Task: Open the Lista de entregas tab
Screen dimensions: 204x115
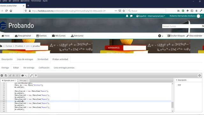Action: [25, 59]
